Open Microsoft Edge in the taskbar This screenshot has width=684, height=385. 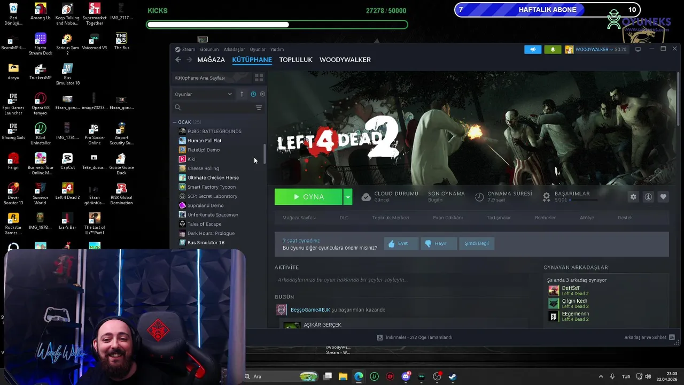[x=359, y=376]
